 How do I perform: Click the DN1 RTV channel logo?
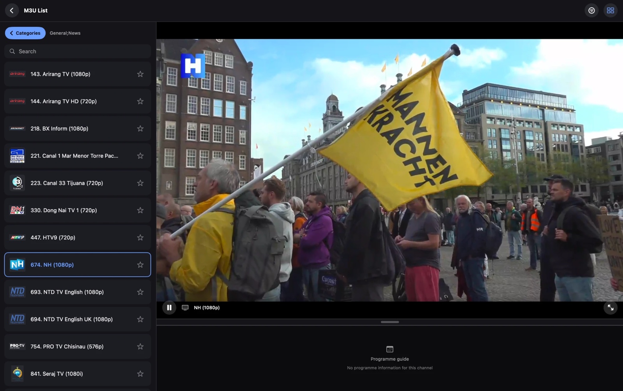17,210
